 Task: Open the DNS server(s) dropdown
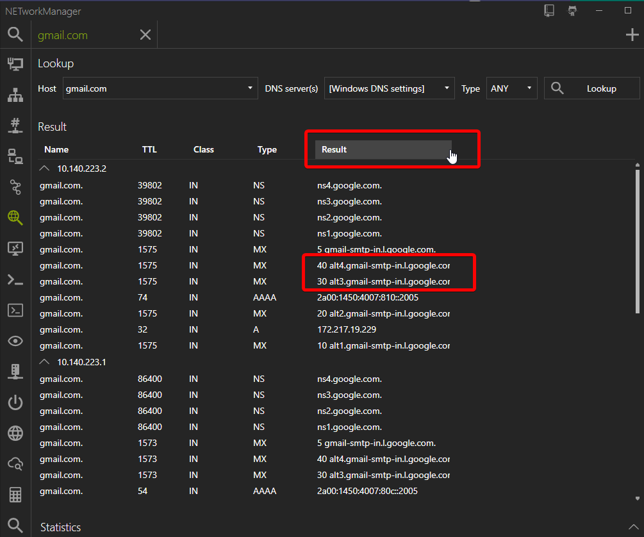[x=447, y=88]
